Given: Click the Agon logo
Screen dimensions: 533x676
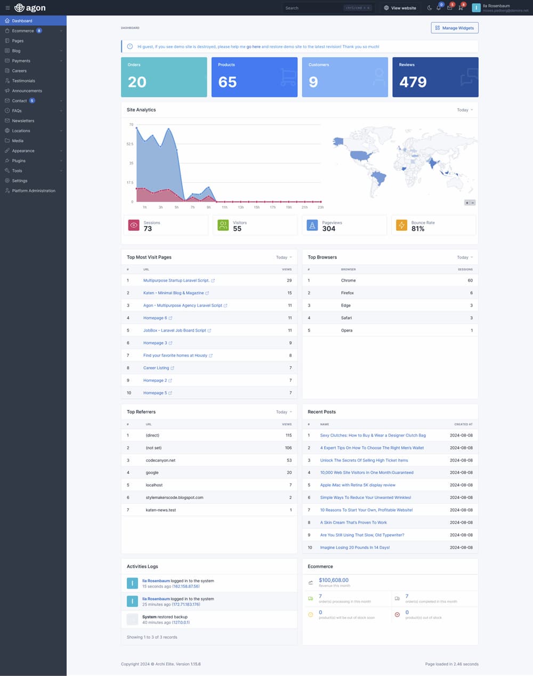Looking at the screenshot, I should coord(30,8).
